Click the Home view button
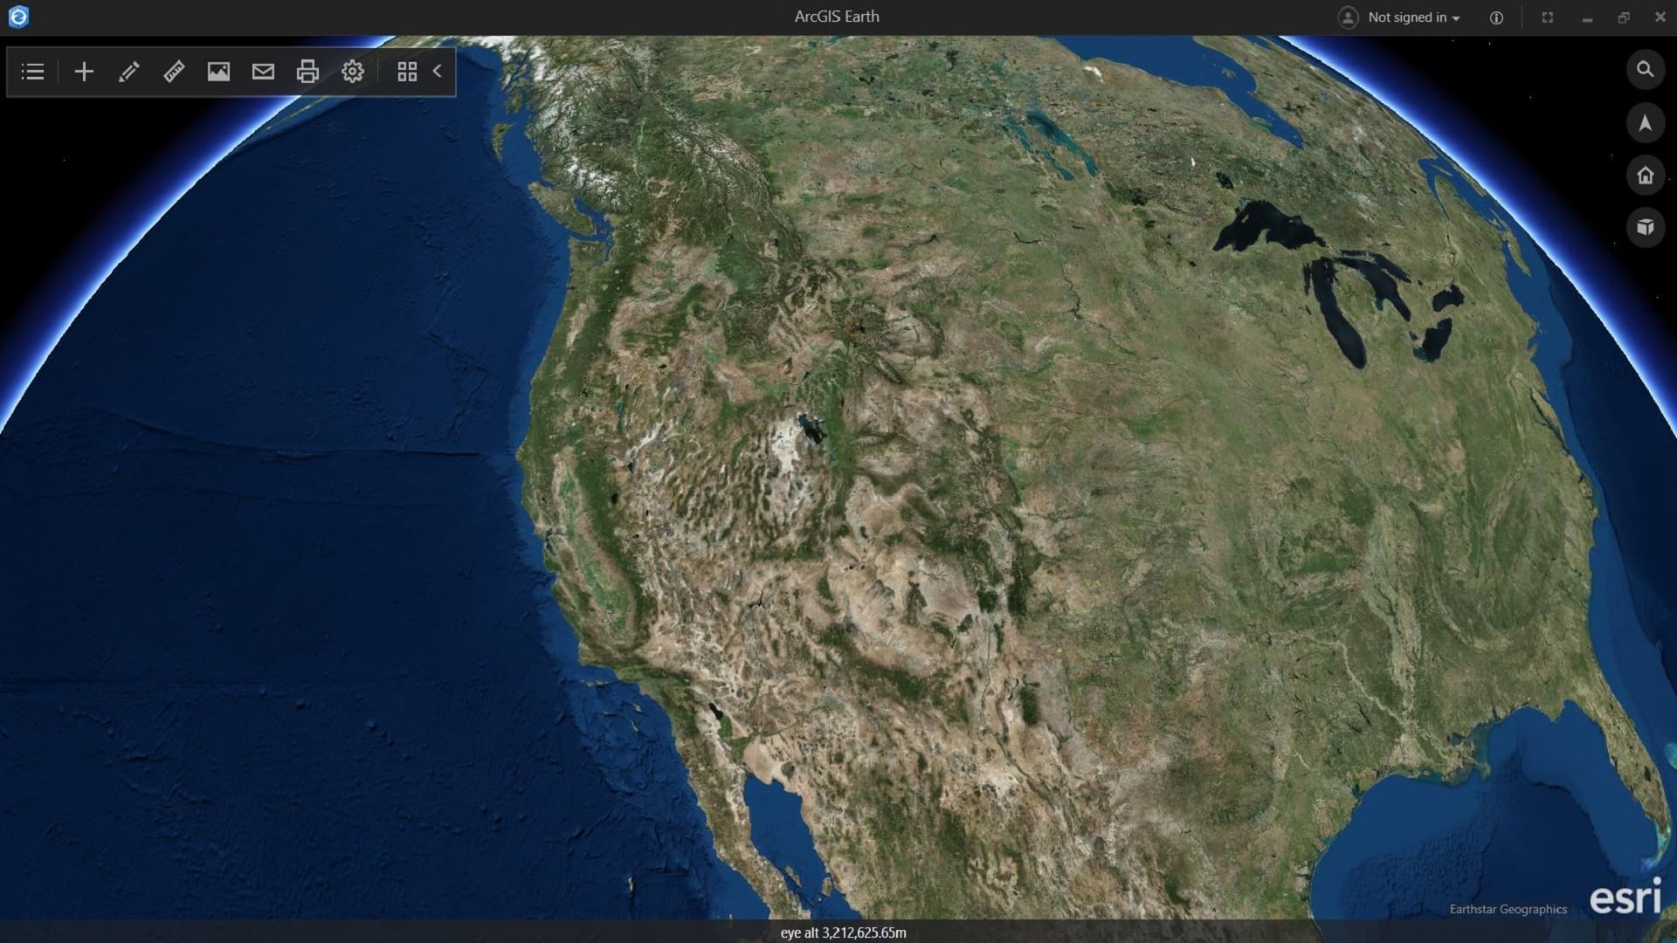The image size is (1677, 943). pyautogui.click(x=1646, y=176)
